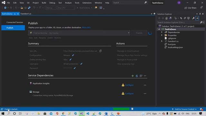
Task: Copy the Site URL
Action: coord(100,51)
